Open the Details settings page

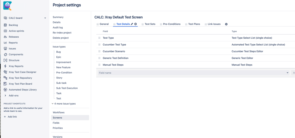coord(56,22)
